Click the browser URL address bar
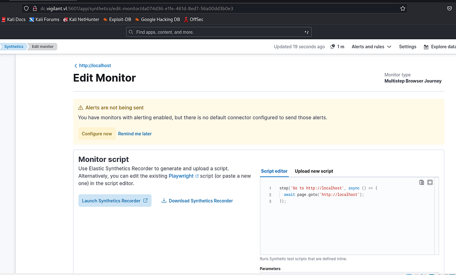 coord(214,8)
